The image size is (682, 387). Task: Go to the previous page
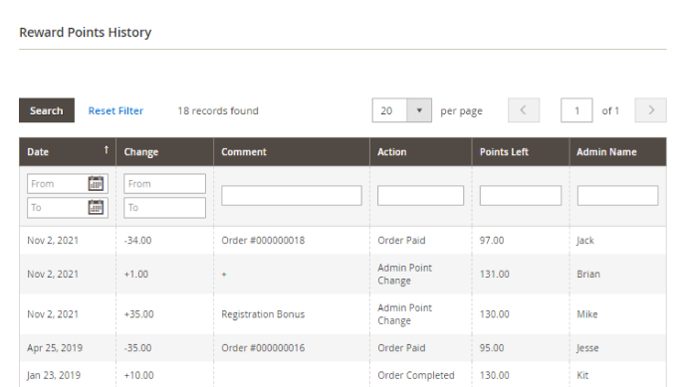[524, 110]
